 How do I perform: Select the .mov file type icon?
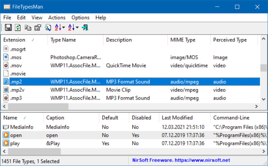pos(6,65)
